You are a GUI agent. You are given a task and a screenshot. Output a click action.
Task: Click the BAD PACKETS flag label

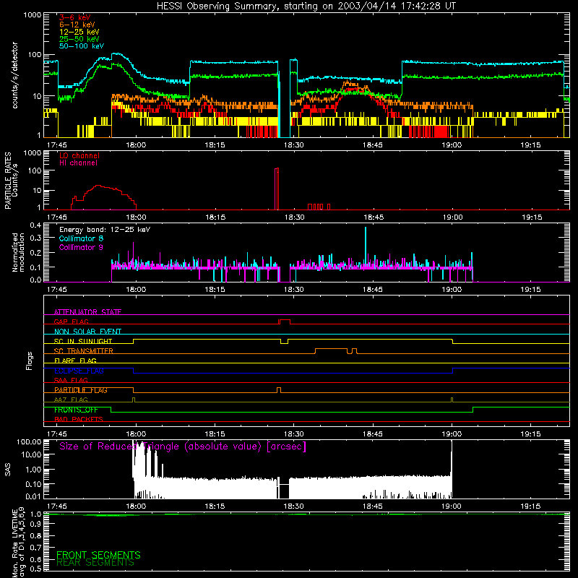point(79,420)
